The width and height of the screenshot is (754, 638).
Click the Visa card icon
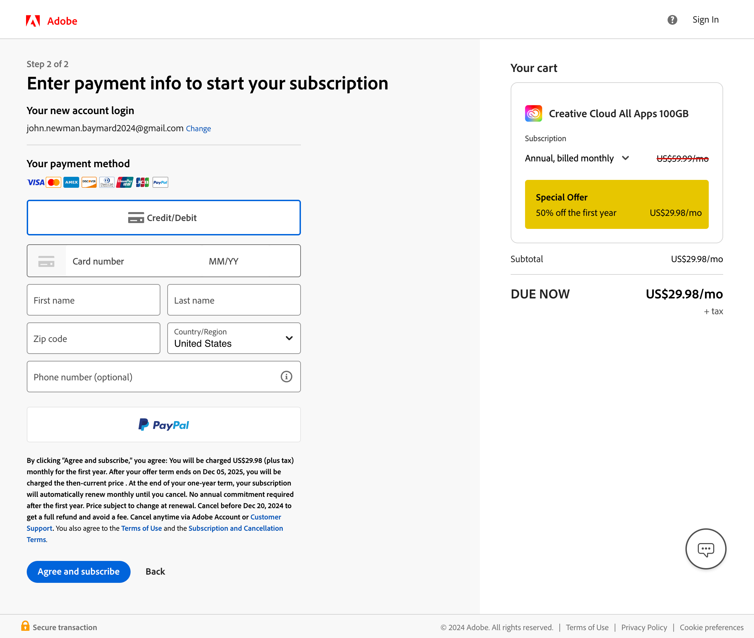[x=35, y=182]
